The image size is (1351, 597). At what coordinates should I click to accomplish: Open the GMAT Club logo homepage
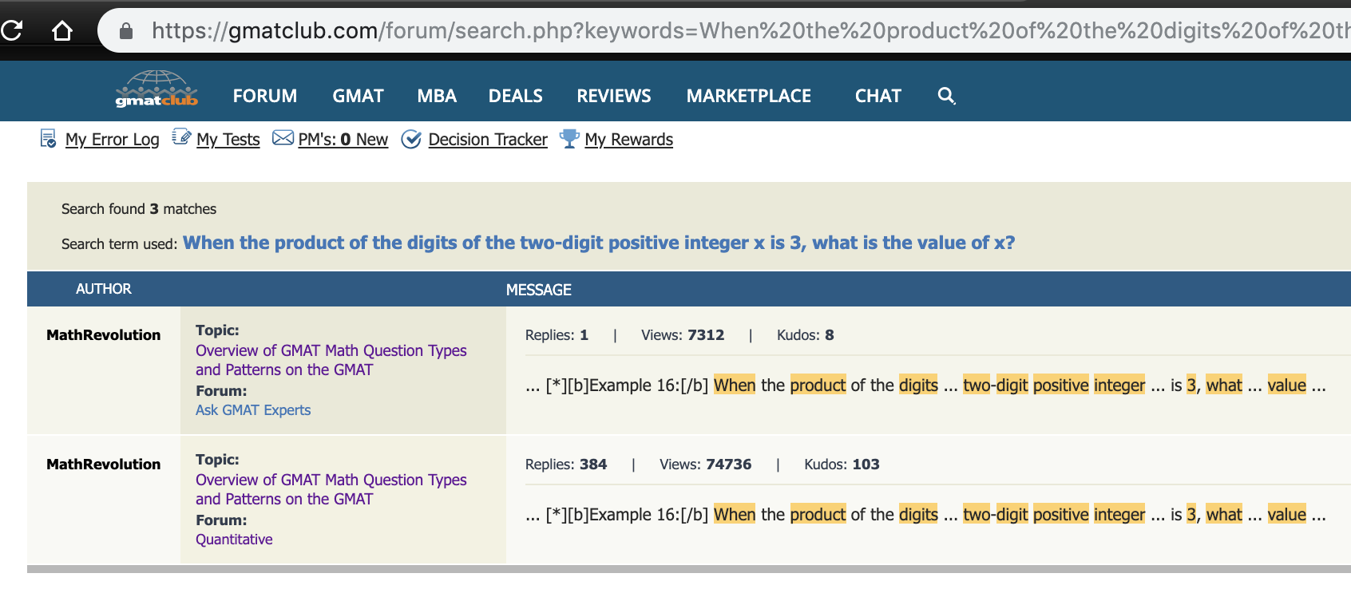point(156,89)
